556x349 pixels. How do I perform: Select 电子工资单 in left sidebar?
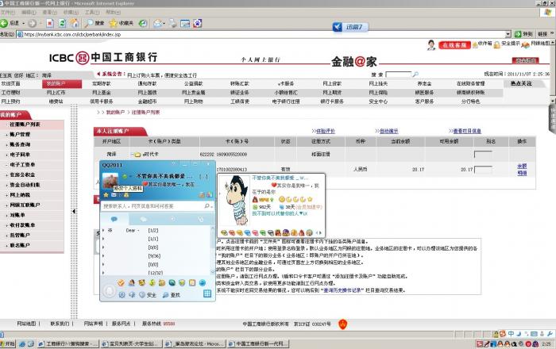(22, 165)
